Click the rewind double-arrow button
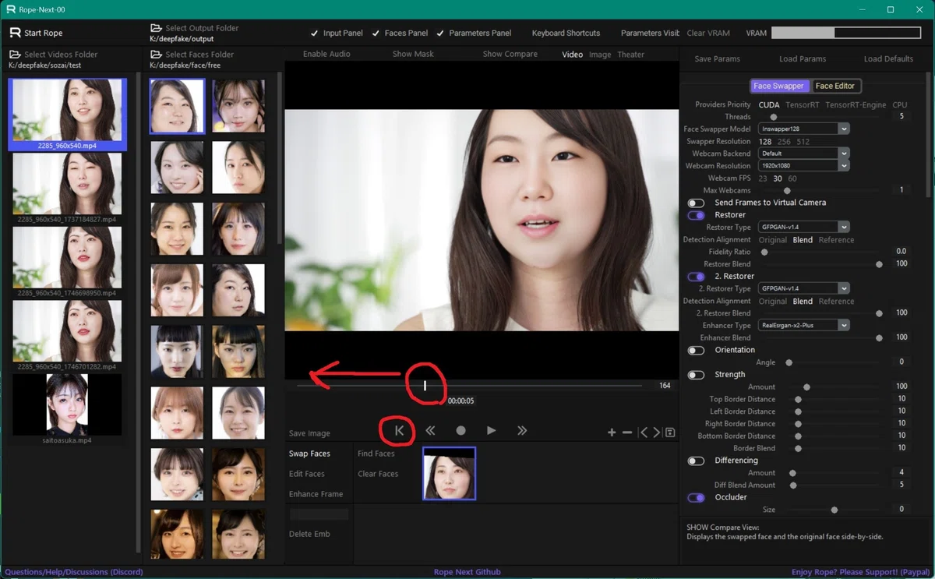Screen dimensions: 935x579 pos(430,430)
